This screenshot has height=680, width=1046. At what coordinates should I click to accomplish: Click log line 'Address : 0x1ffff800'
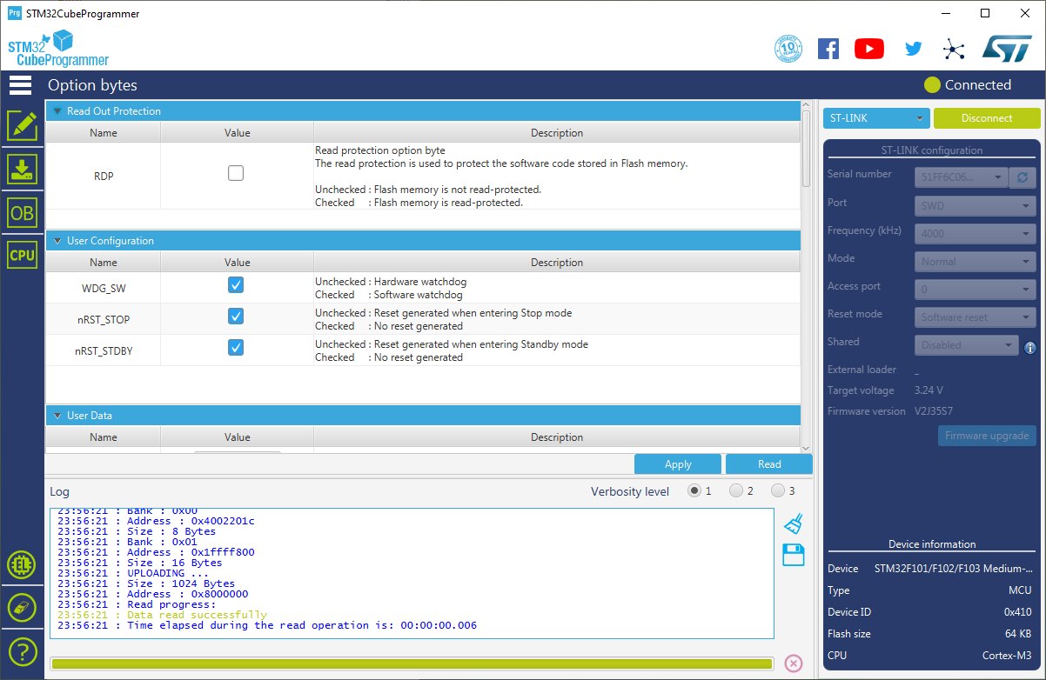click(156, 552)
